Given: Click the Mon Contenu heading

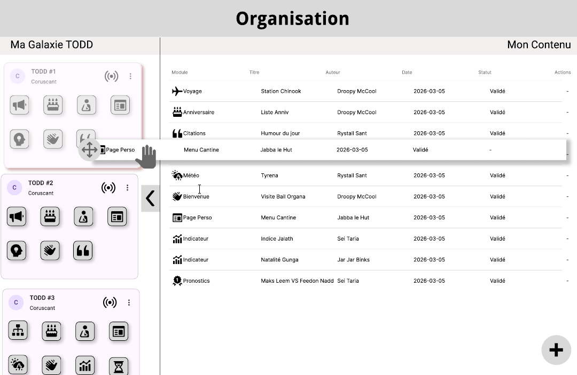Looking at the screenshot, I should (x=539, y=45).
